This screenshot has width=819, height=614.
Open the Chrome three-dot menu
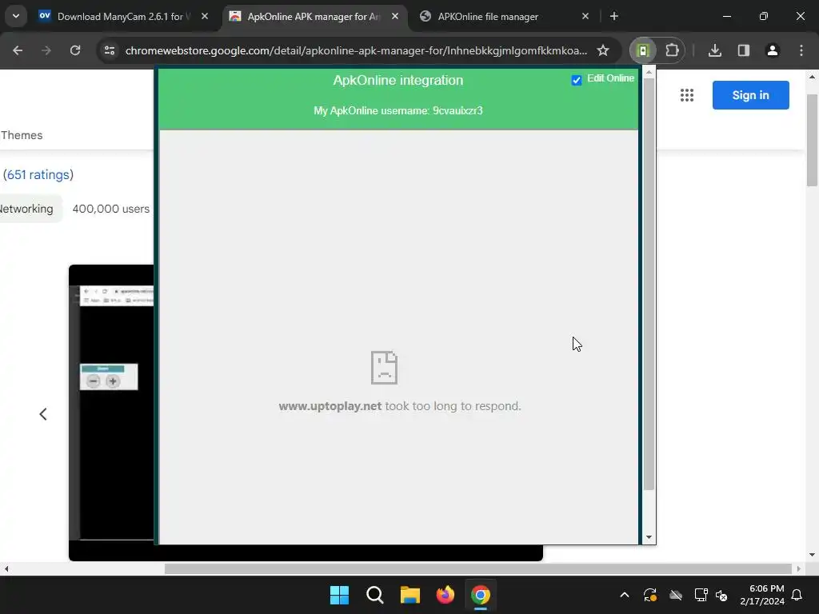(801, 50)
